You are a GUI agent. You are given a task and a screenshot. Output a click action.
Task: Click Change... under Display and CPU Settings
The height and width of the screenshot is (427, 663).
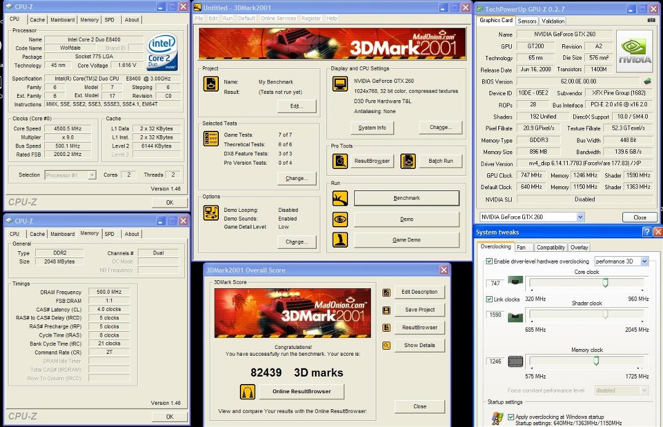[x=440, y=127]
